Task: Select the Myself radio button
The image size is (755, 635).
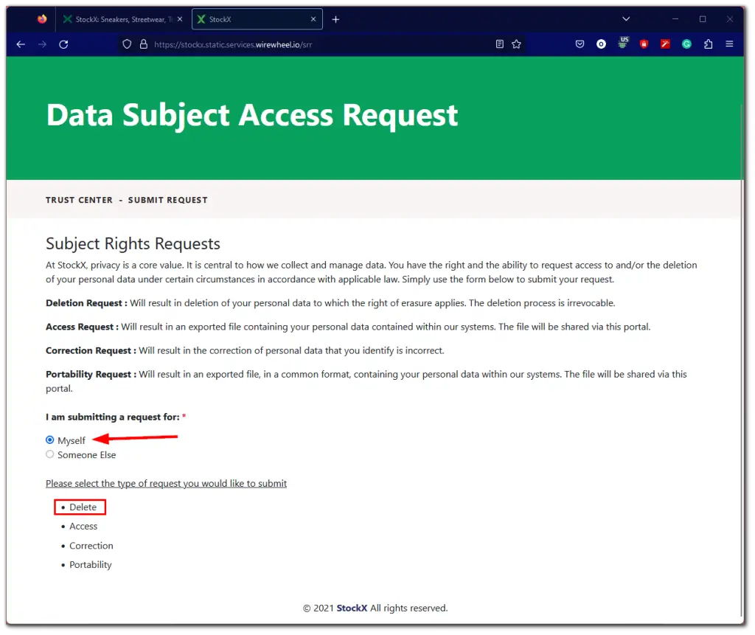Action: click(x=49, y=439)
